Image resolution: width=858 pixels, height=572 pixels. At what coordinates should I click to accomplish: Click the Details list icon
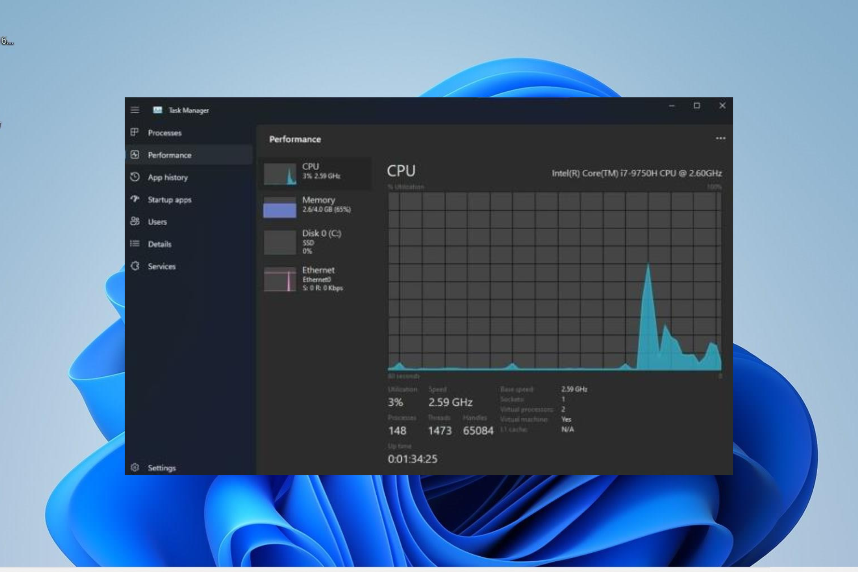(135, 244)
